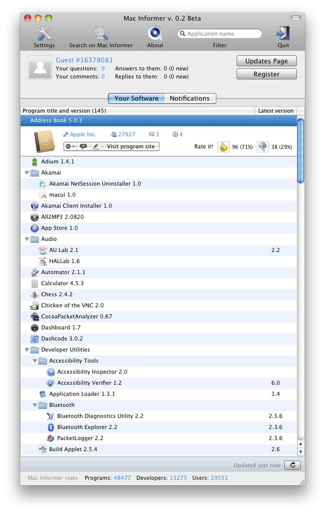325x513 pixels.
Task: Click the Akamai Client Installer icon
Action: 35,206
